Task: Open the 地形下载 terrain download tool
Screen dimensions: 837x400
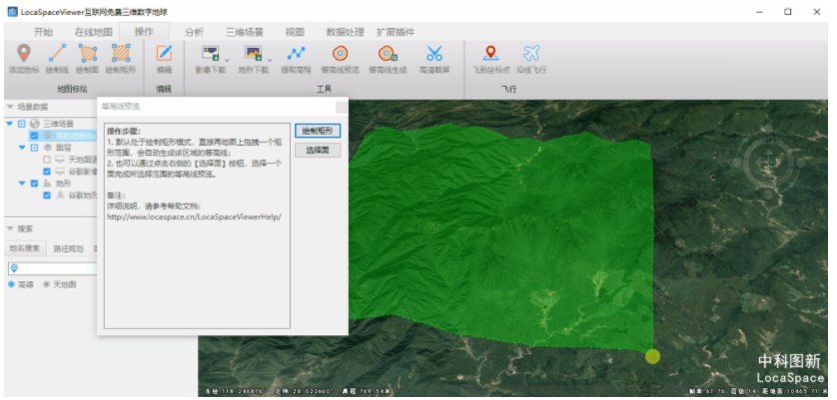Action: click(x=253, y=59)
